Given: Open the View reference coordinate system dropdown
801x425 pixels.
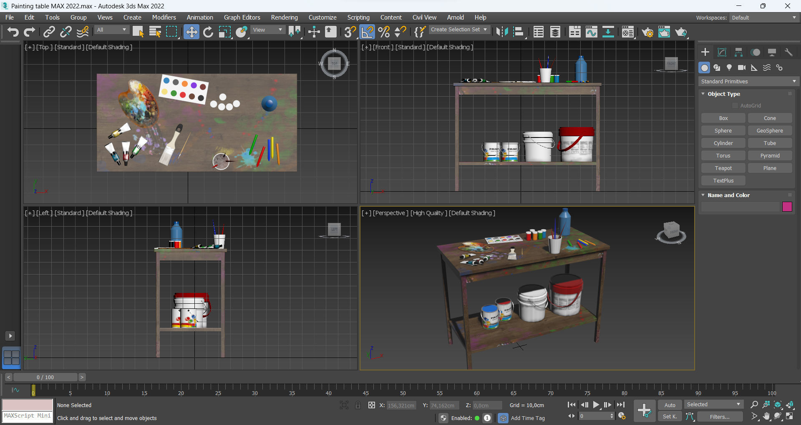Looking at the screenshot, I should [268, 30].
